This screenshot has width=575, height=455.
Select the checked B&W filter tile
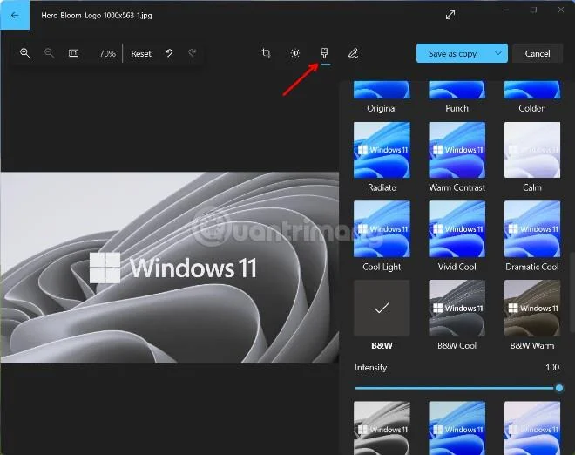pos(382,308)
